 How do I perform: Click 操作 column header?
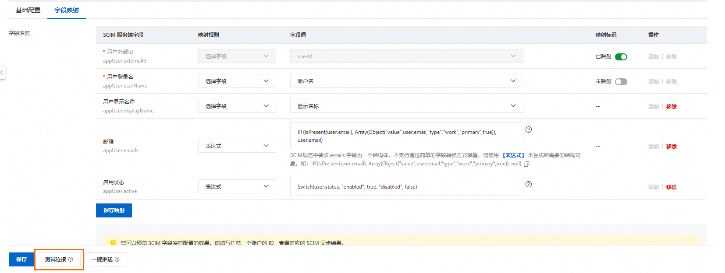pyautogui.click(x=654, y=35)
